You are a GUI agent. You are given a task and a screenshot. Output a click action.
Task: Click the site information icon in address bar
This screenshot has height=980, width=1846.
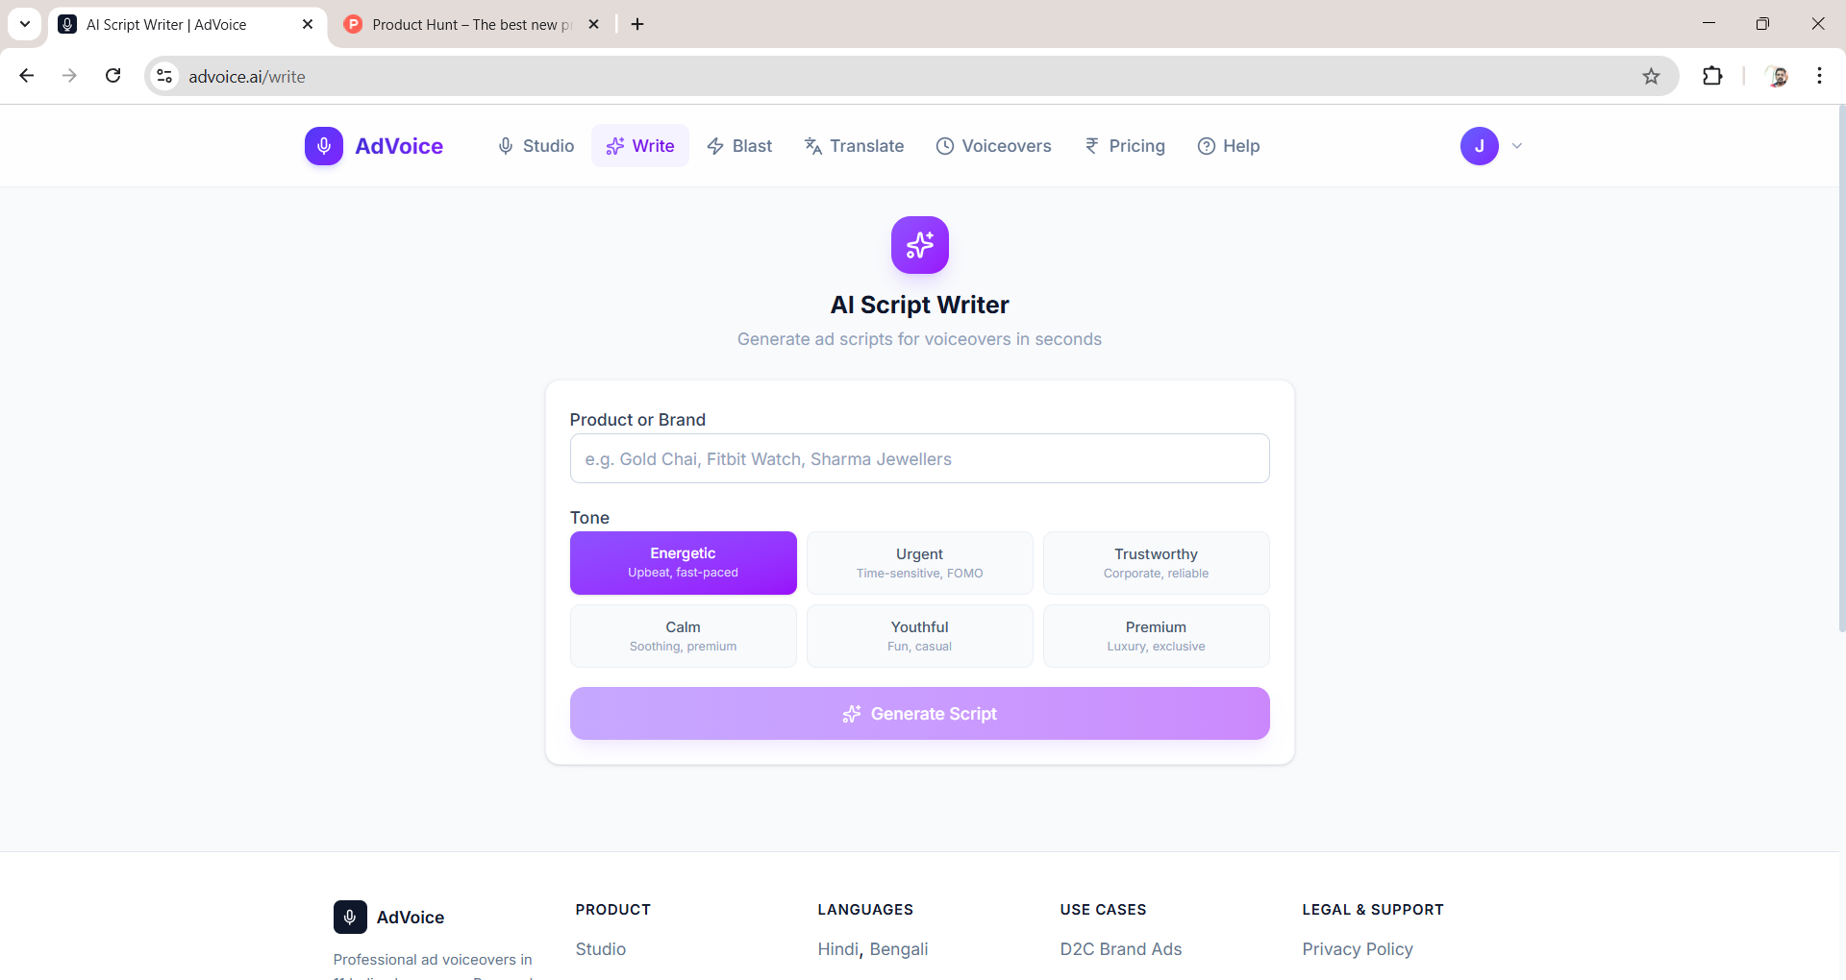[x=165, y=76]
